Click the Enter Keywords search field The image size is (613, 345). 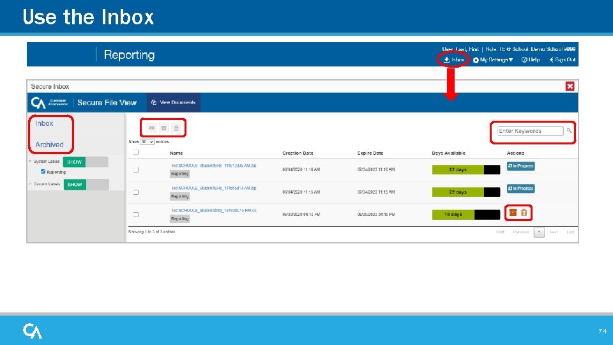tap(530, 130)
